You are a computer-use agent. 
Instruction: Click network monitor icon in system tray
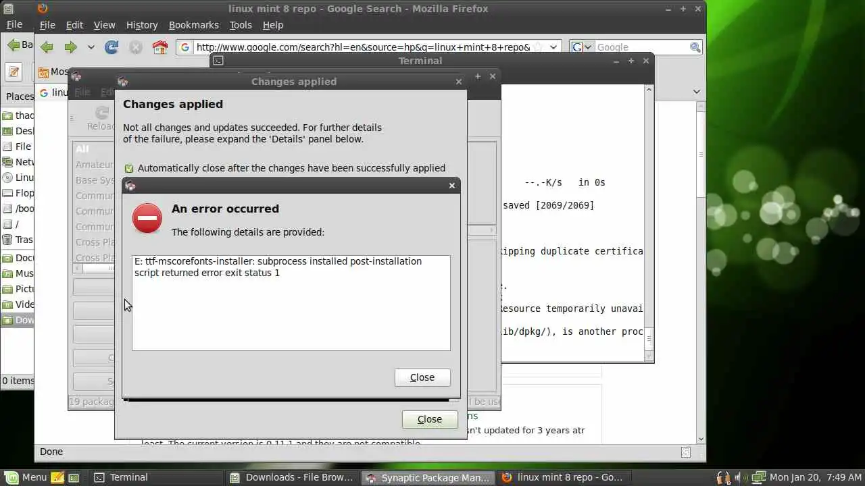[758, 477]
